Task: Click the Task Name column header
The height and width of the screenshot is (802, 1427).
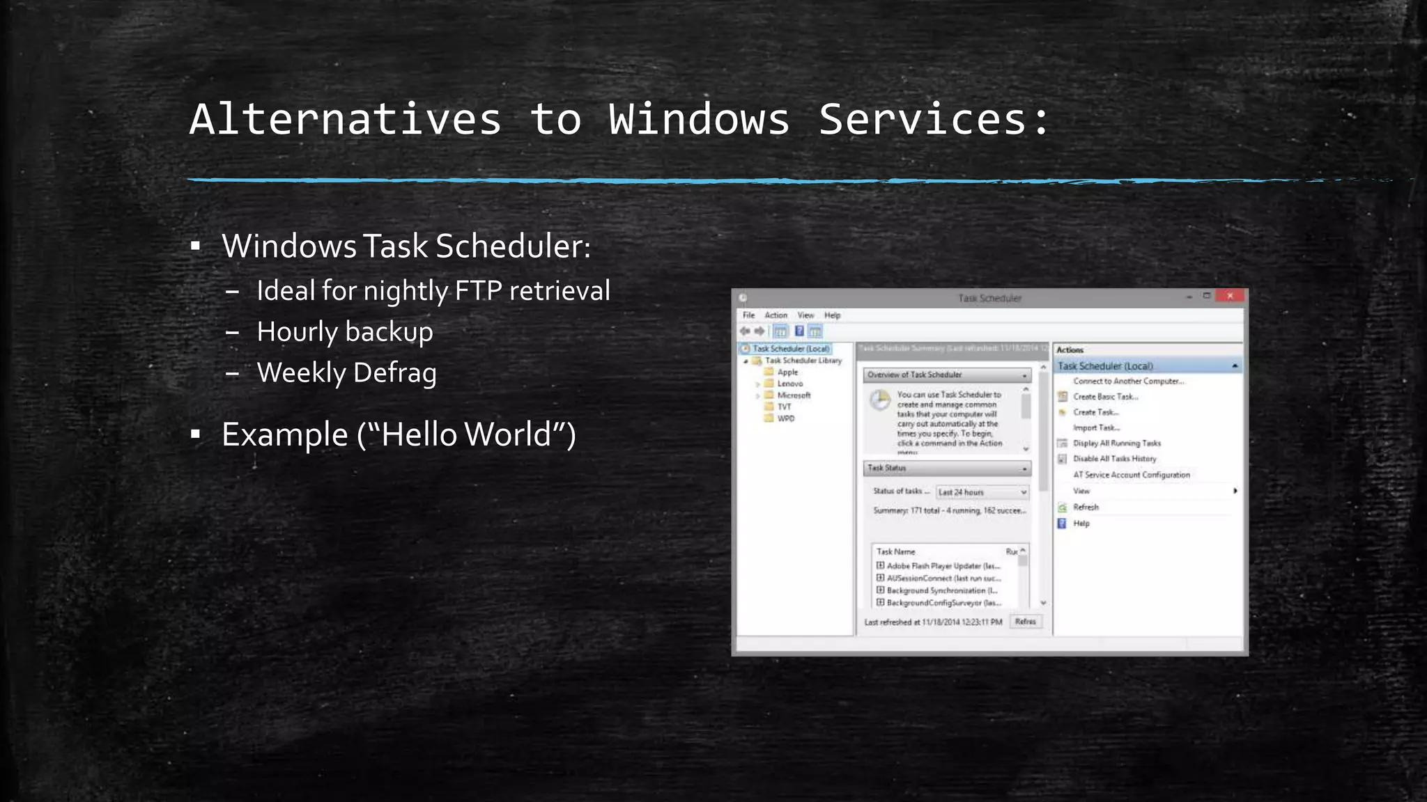Action: pyautogui.click(x=895, y=551)
